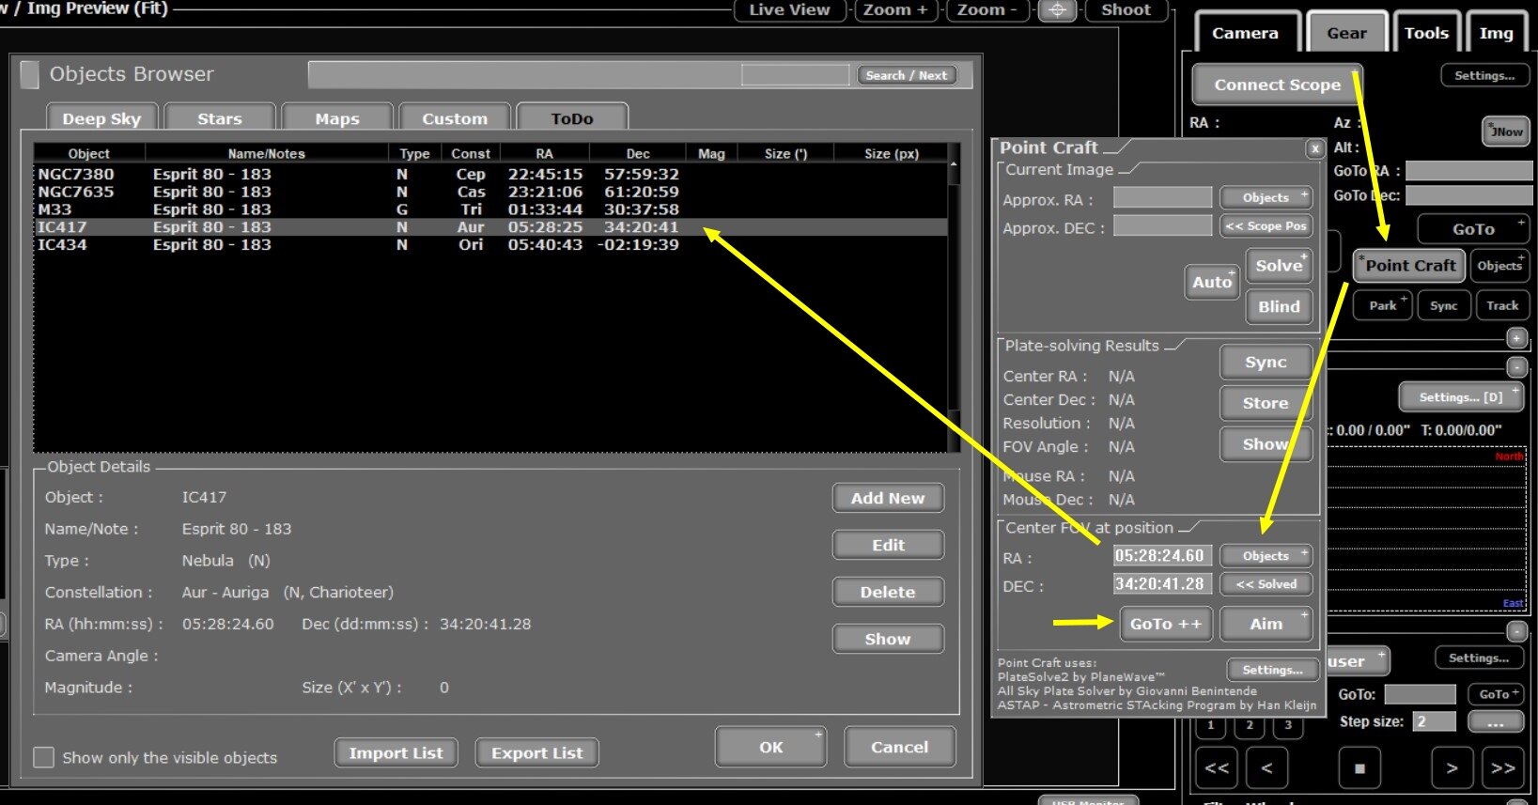
Task: Click the Shoot button
Action: pos(1126,10)
